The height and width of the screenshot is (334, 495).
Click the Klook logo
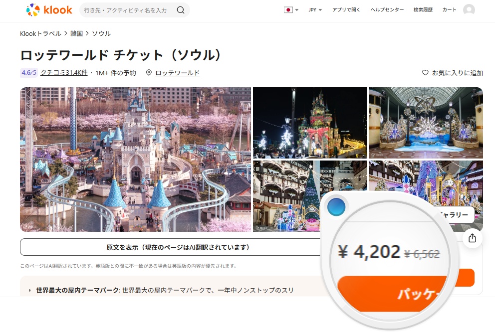click(x=49, y=10)
